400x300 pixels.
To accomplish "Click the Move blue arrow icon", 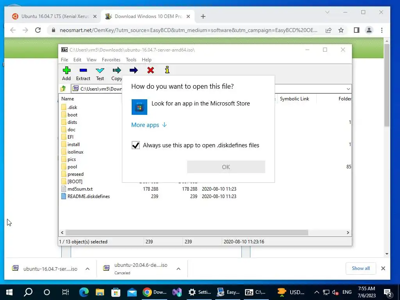I will (x=134, y=70).
